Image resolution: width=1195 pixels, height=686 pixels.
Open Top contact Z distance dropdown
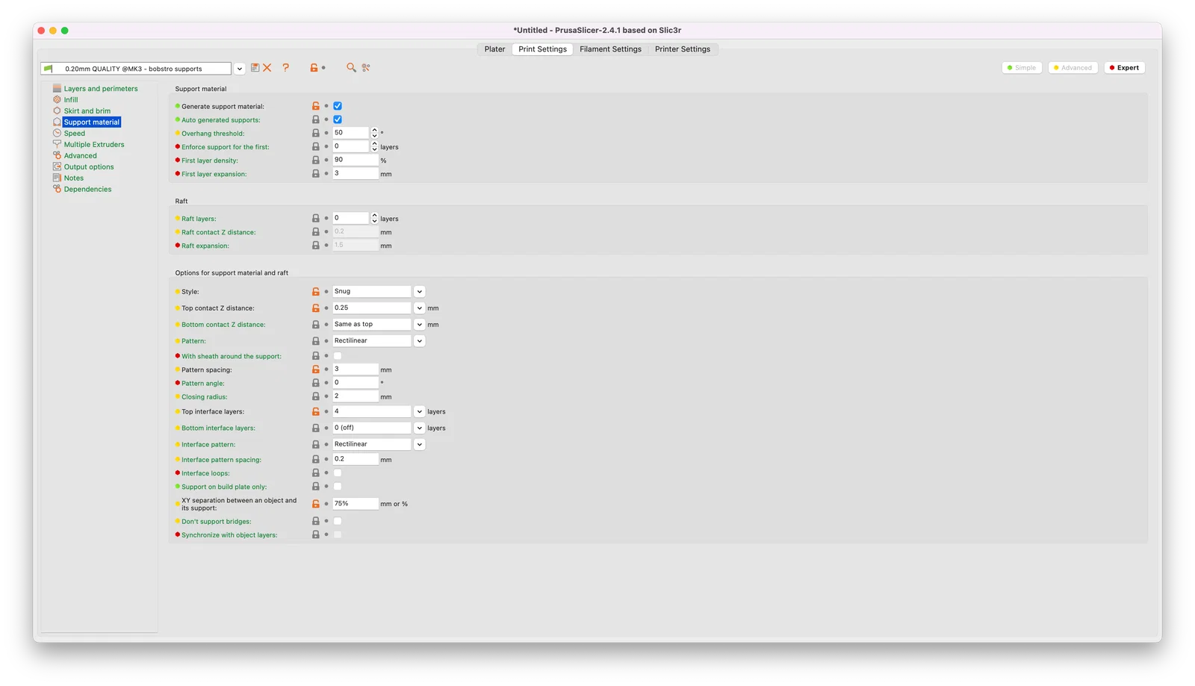click(420, 308)
